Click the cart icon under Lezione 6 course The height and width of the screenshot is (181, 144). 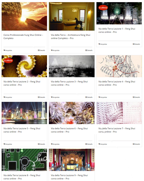pyautogui.click(x=52, y=144)
